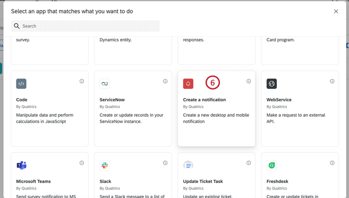
Task: Click the Microsoft Teams logo icon
Action: [21, 165]
